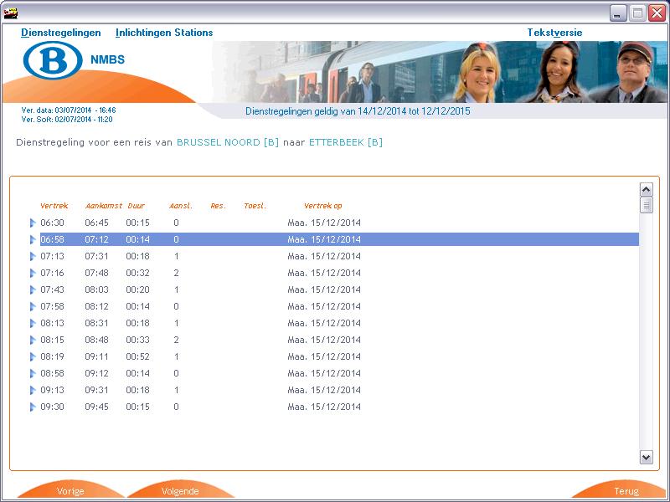Go back with the Terug button

(626, 491)
